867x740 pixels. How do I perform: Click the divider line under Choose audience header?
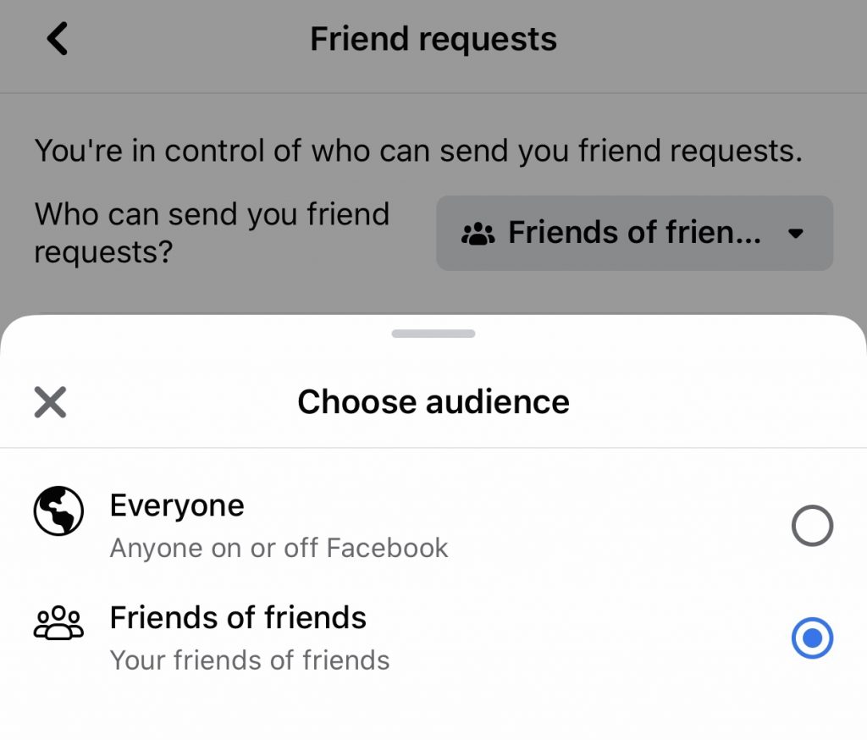pos(433,447)
